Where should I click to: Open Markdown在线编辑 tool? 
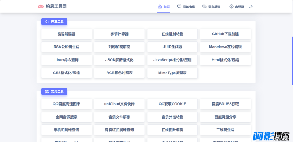(x=225, y=47)
